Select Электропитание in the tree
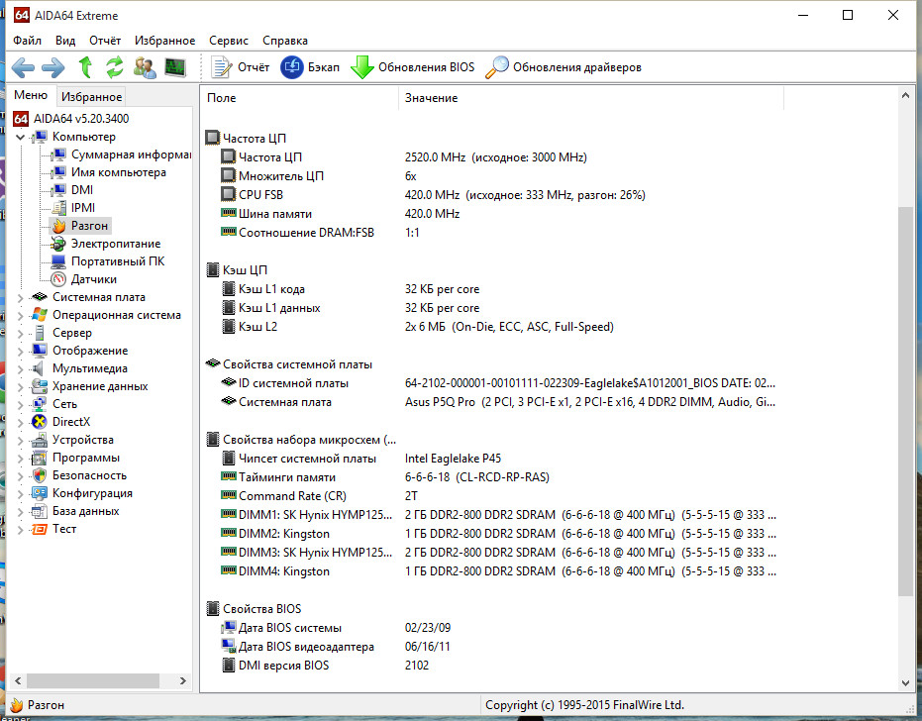922x721 pixels. coord(115,244)
